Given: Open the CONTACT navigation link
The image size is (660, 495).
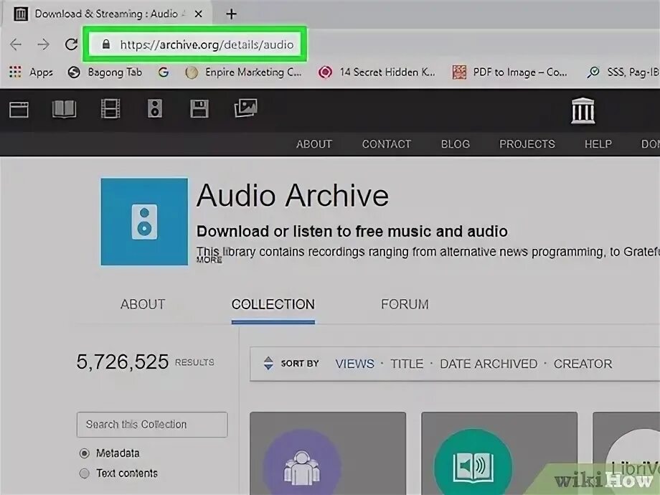Looking at the screenshot, I should [387, 144].
